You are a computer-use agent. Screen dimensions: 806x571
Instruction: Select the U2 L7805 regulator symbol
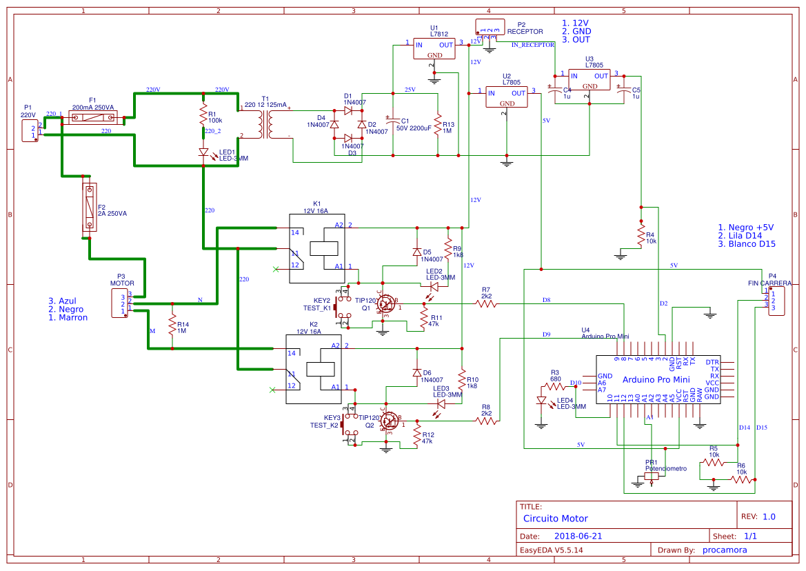(507, 97)
